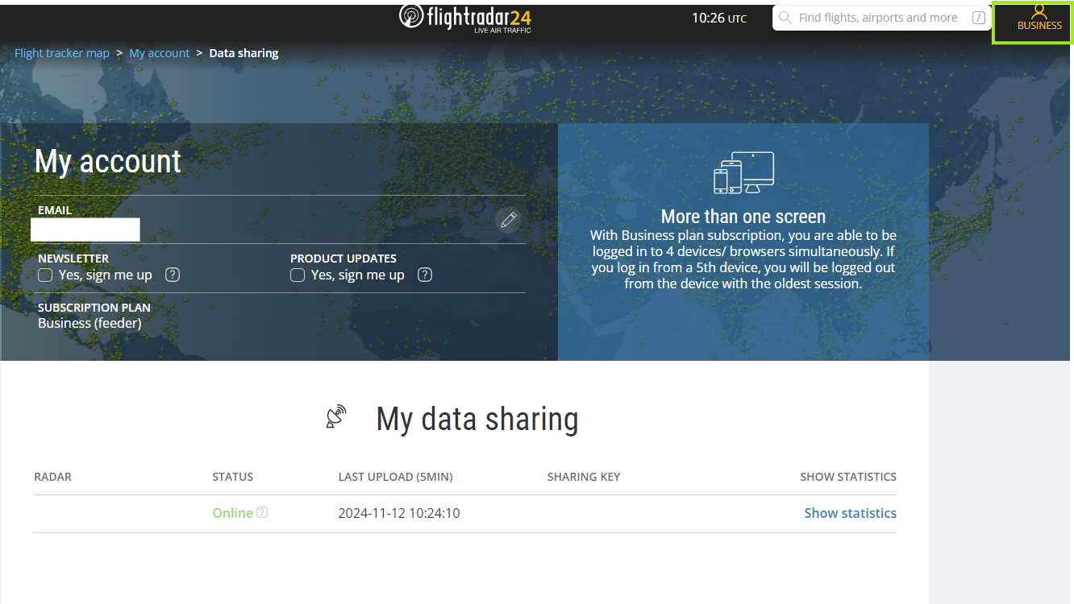1074x604 pixels.
Task: Click the multi-device screens icon
Action: pyautogui.click(x=743, y=172)
